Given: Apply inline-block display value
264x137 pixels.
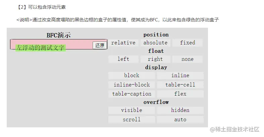Looking at the screenshot, I should click(x=131, y=85).
